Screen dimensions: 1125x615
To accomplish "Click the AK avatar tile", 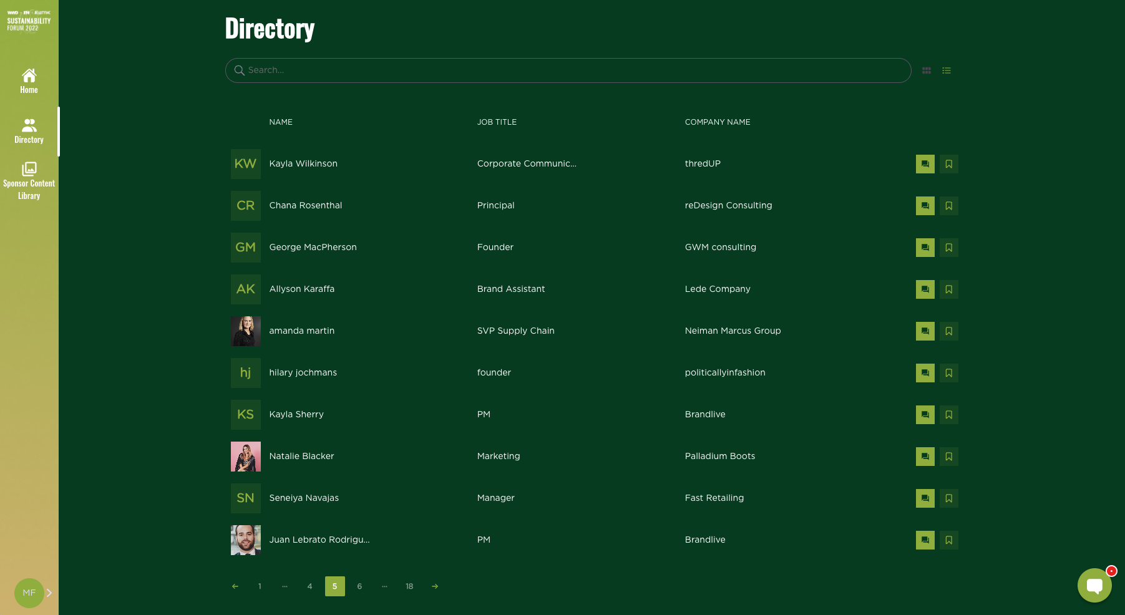I will tap(246, 289).
